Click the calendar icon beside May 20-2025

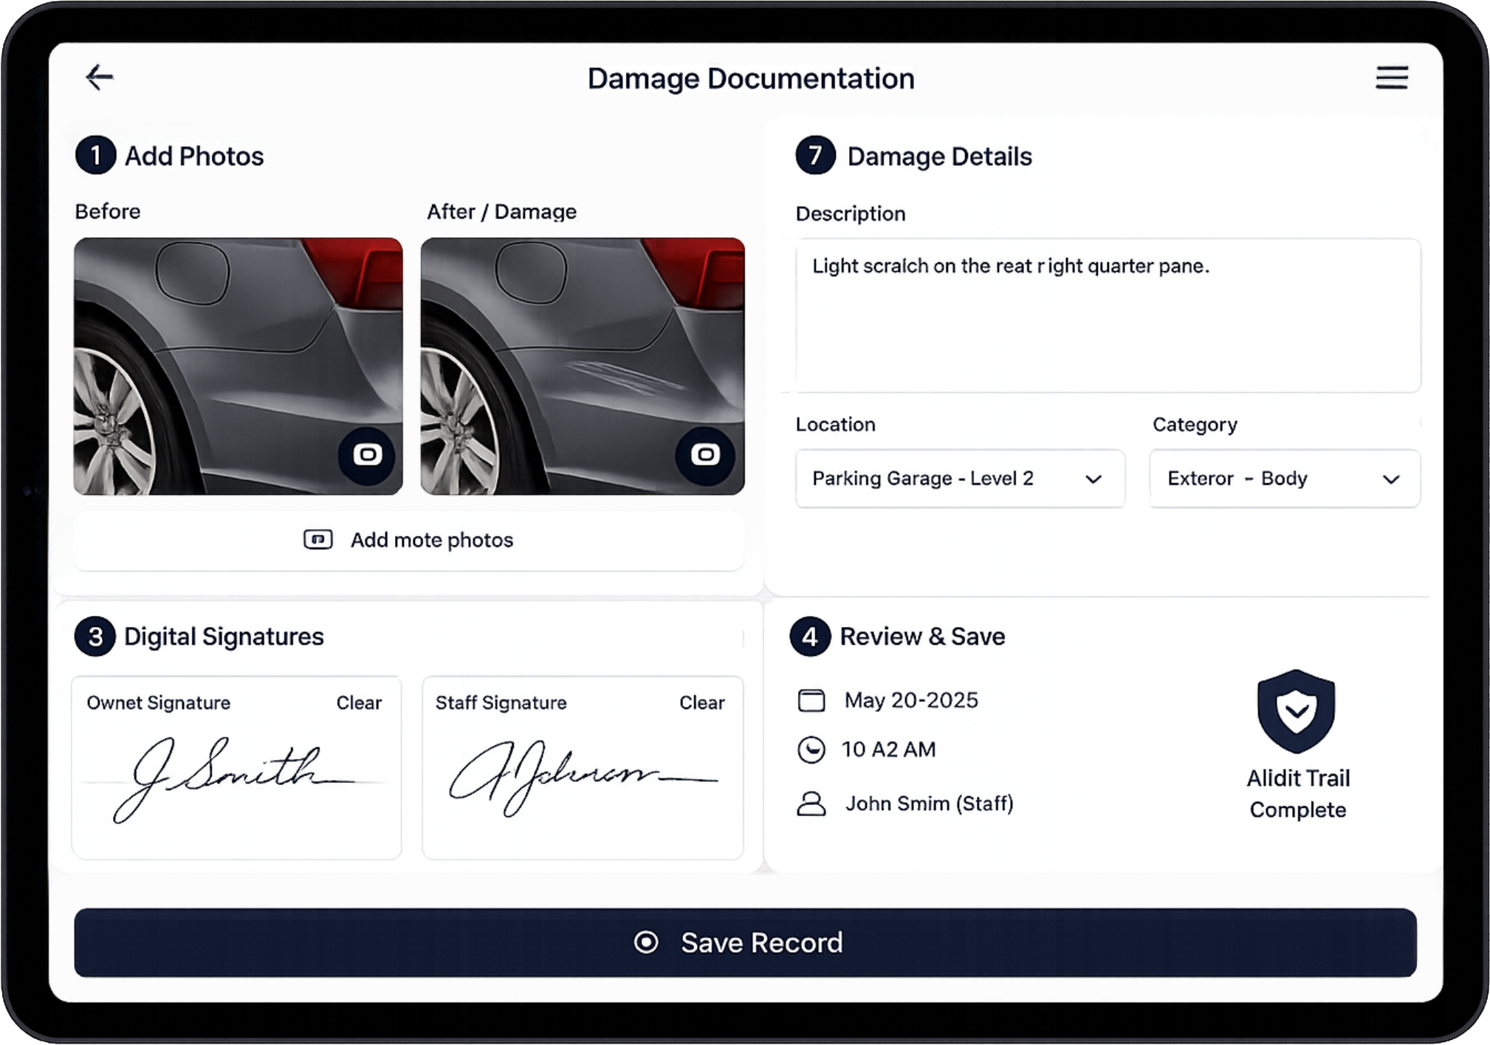811,700
